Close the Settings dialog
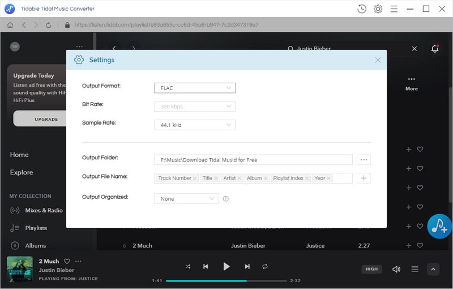453x289 pixels. point(378,60)
